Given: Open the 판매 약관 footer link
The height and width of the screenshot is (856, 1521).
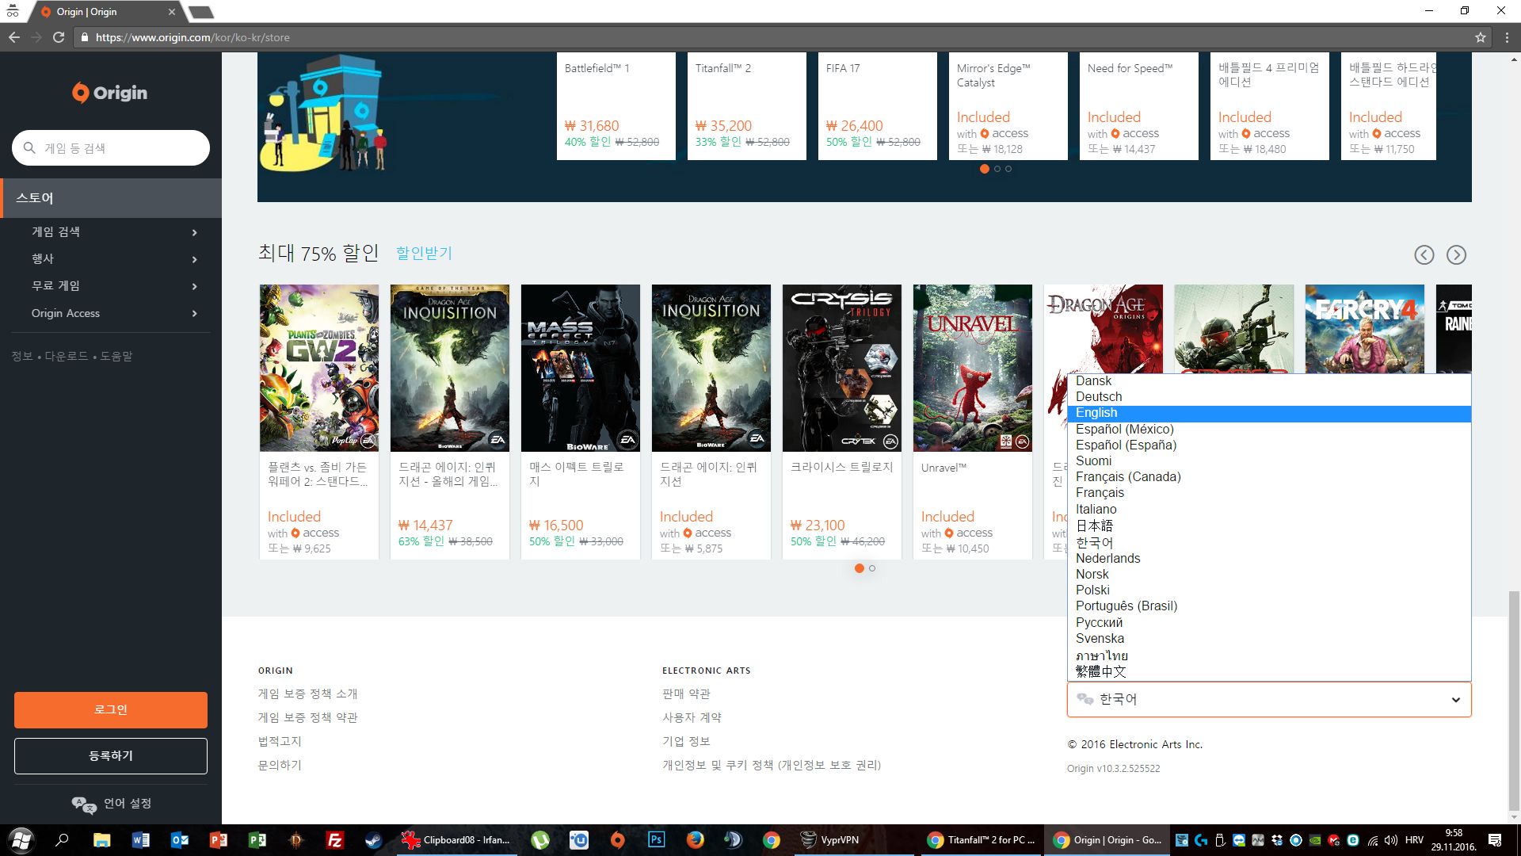Looking at the screenshot, I should 686,694.
